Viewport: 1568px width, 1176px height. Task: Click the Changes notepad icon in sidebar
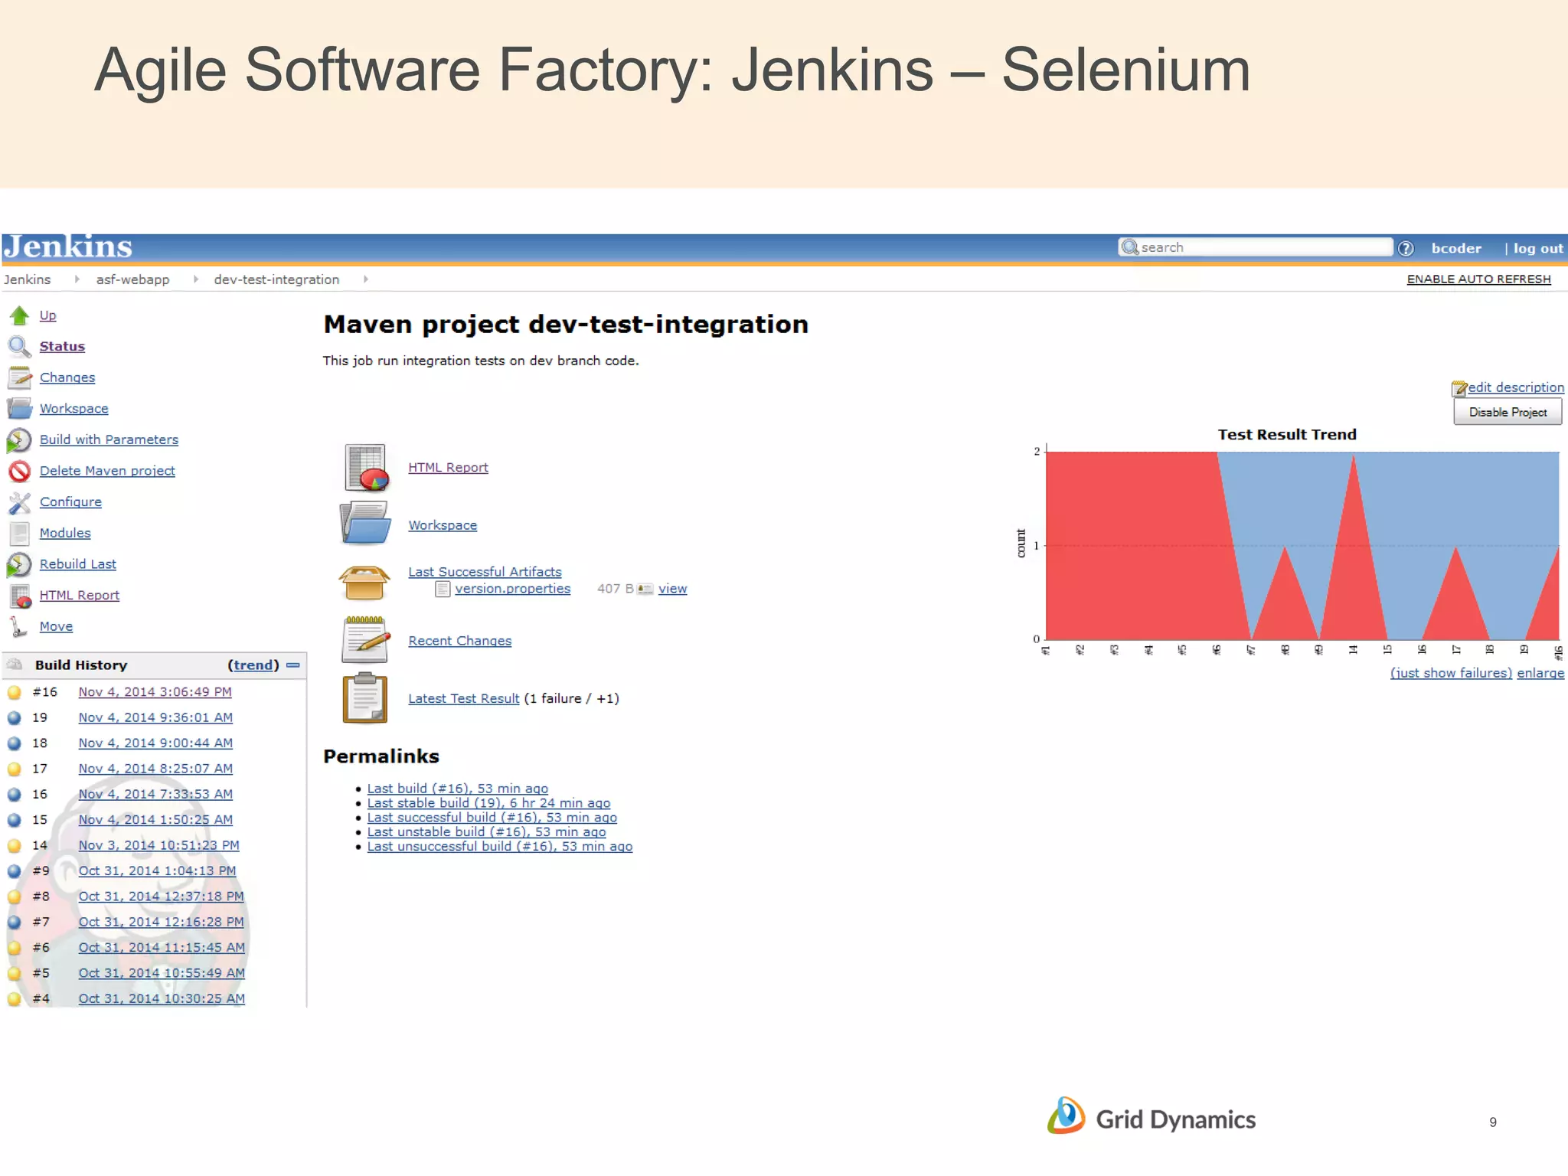click(x=19, y=378)
